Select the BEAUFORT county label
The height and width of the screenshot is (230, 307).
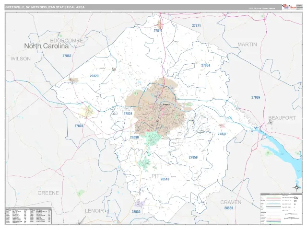tap(282, 118)
